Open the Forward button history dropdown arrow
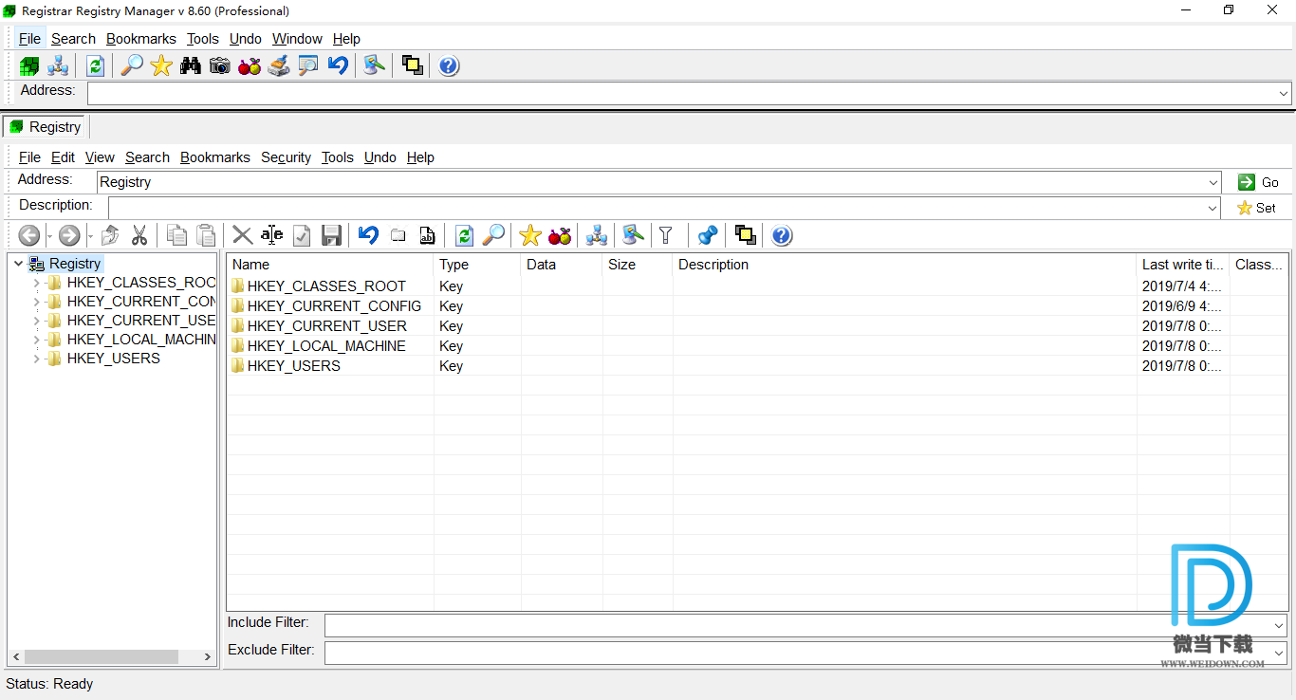The width and height of the screenshot is (1296, 700). pyautogui.click(x=90, y=236)
